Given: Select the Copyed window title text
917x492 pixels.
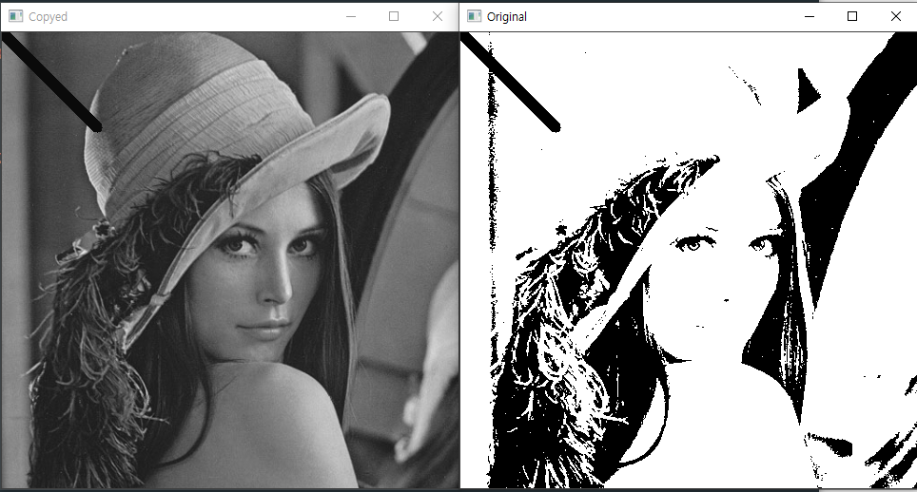Looking at the screenshot, I should 48,17.
